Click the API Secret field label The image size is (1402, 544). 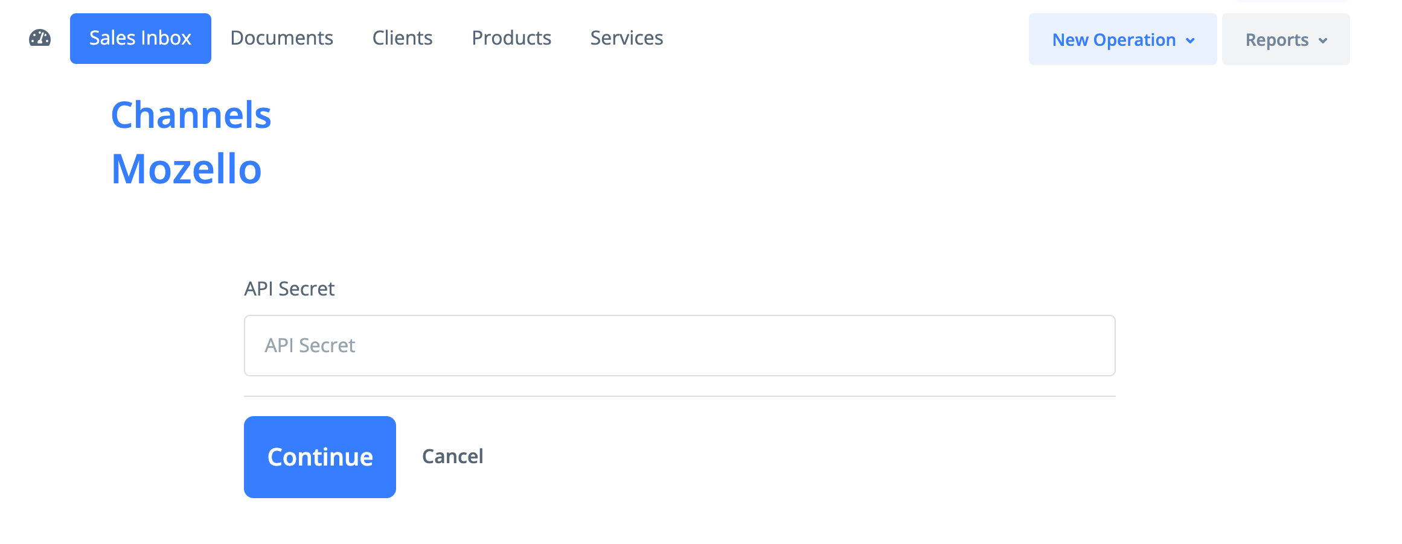(x=289, y=289)
